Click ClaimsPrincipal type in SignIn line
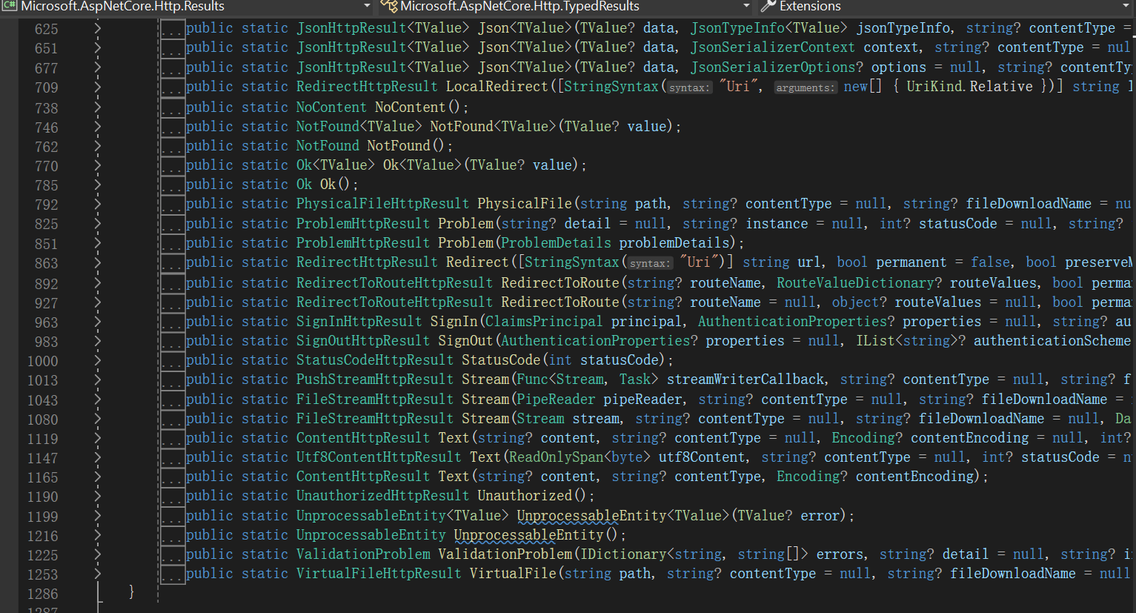This screenshot has height=613, width=1136. (544, 322)
